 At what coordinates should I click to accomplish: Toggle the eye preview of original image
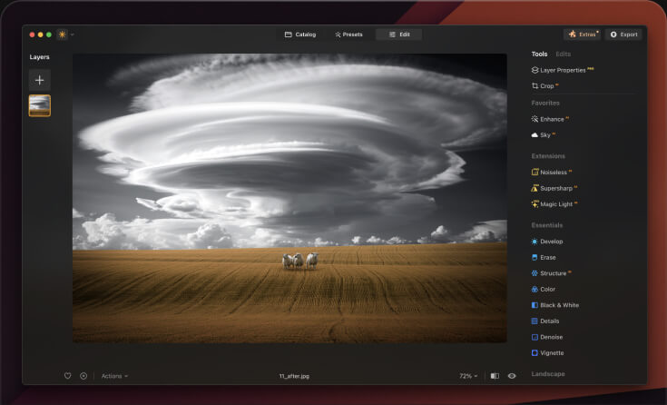(512, 376)
